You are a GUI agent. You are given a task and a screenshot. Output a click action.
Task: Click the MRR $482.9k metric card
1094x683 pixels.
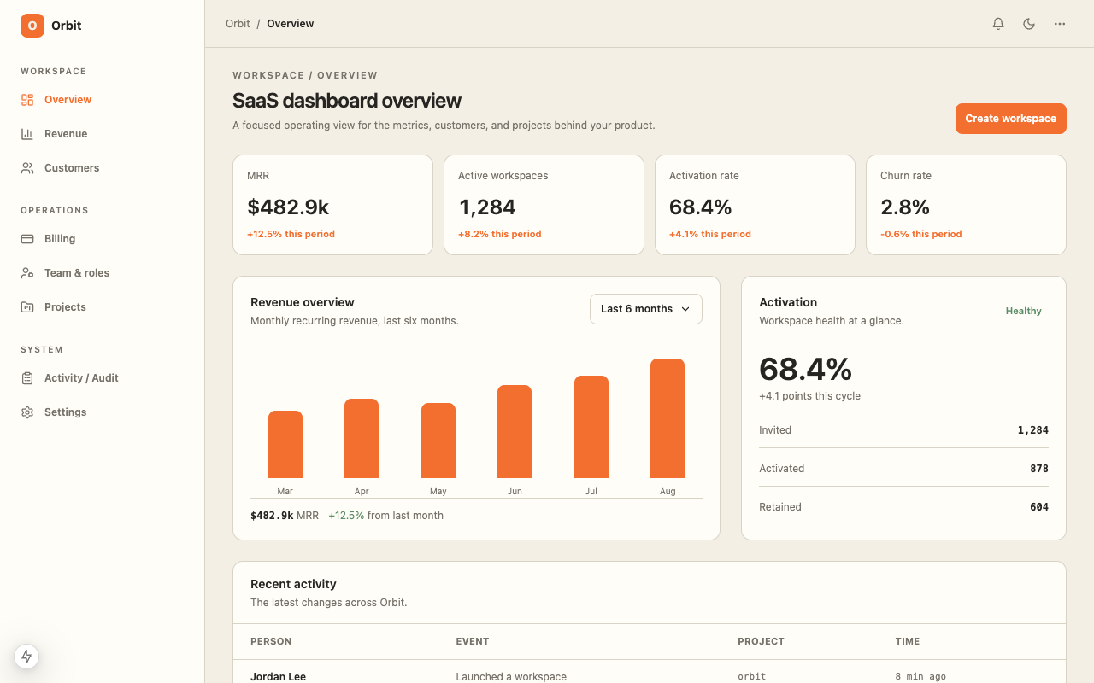pos(332,205)
